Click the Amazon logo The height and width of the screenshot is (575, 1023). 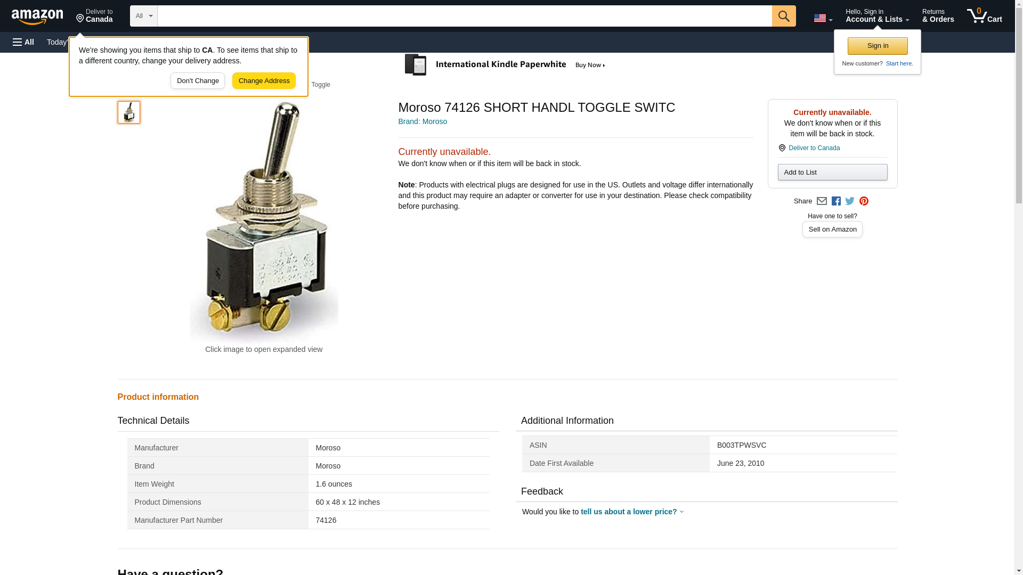[37, 17]
